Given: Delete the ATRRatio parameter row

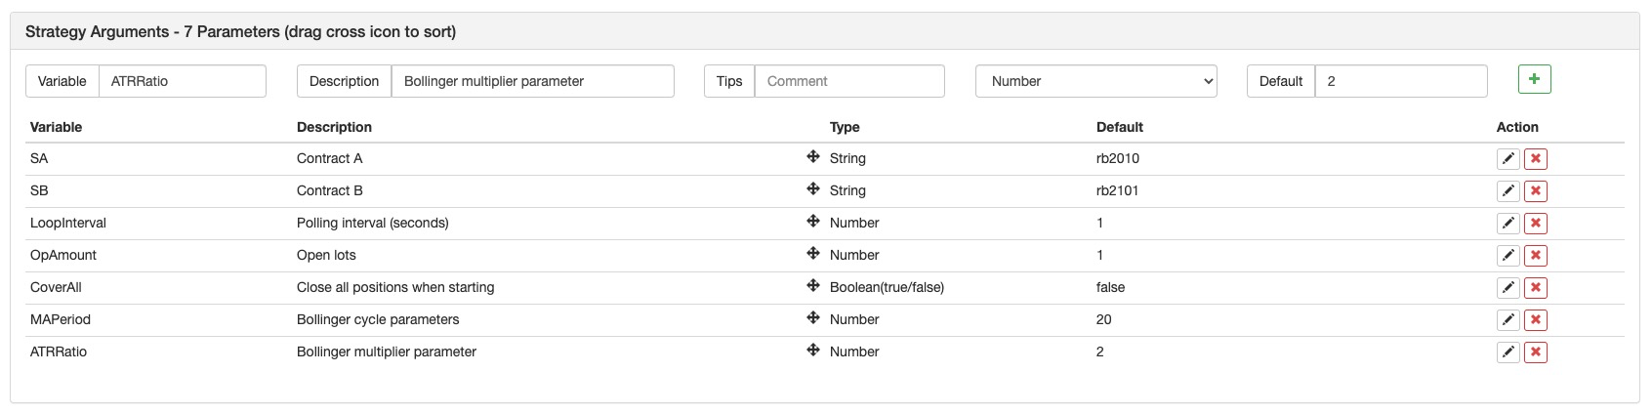Looking at the screenshot, I should tap(1535, 352).
